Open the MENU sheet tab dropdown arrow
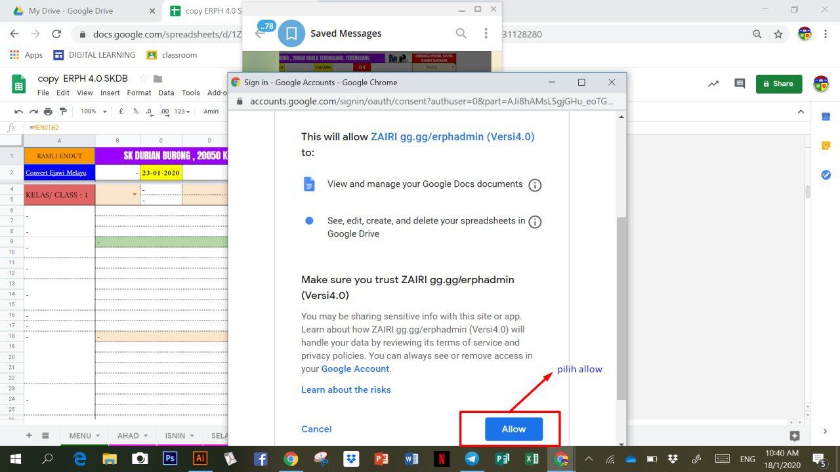The height and width of the screenshot is (472, 840). point(98,436)
